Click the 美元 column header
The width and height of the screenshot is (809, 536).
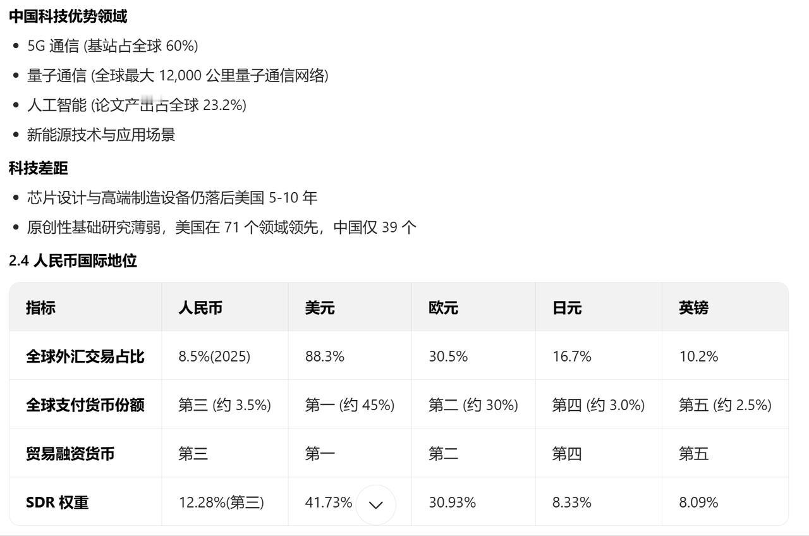[320, 308]
